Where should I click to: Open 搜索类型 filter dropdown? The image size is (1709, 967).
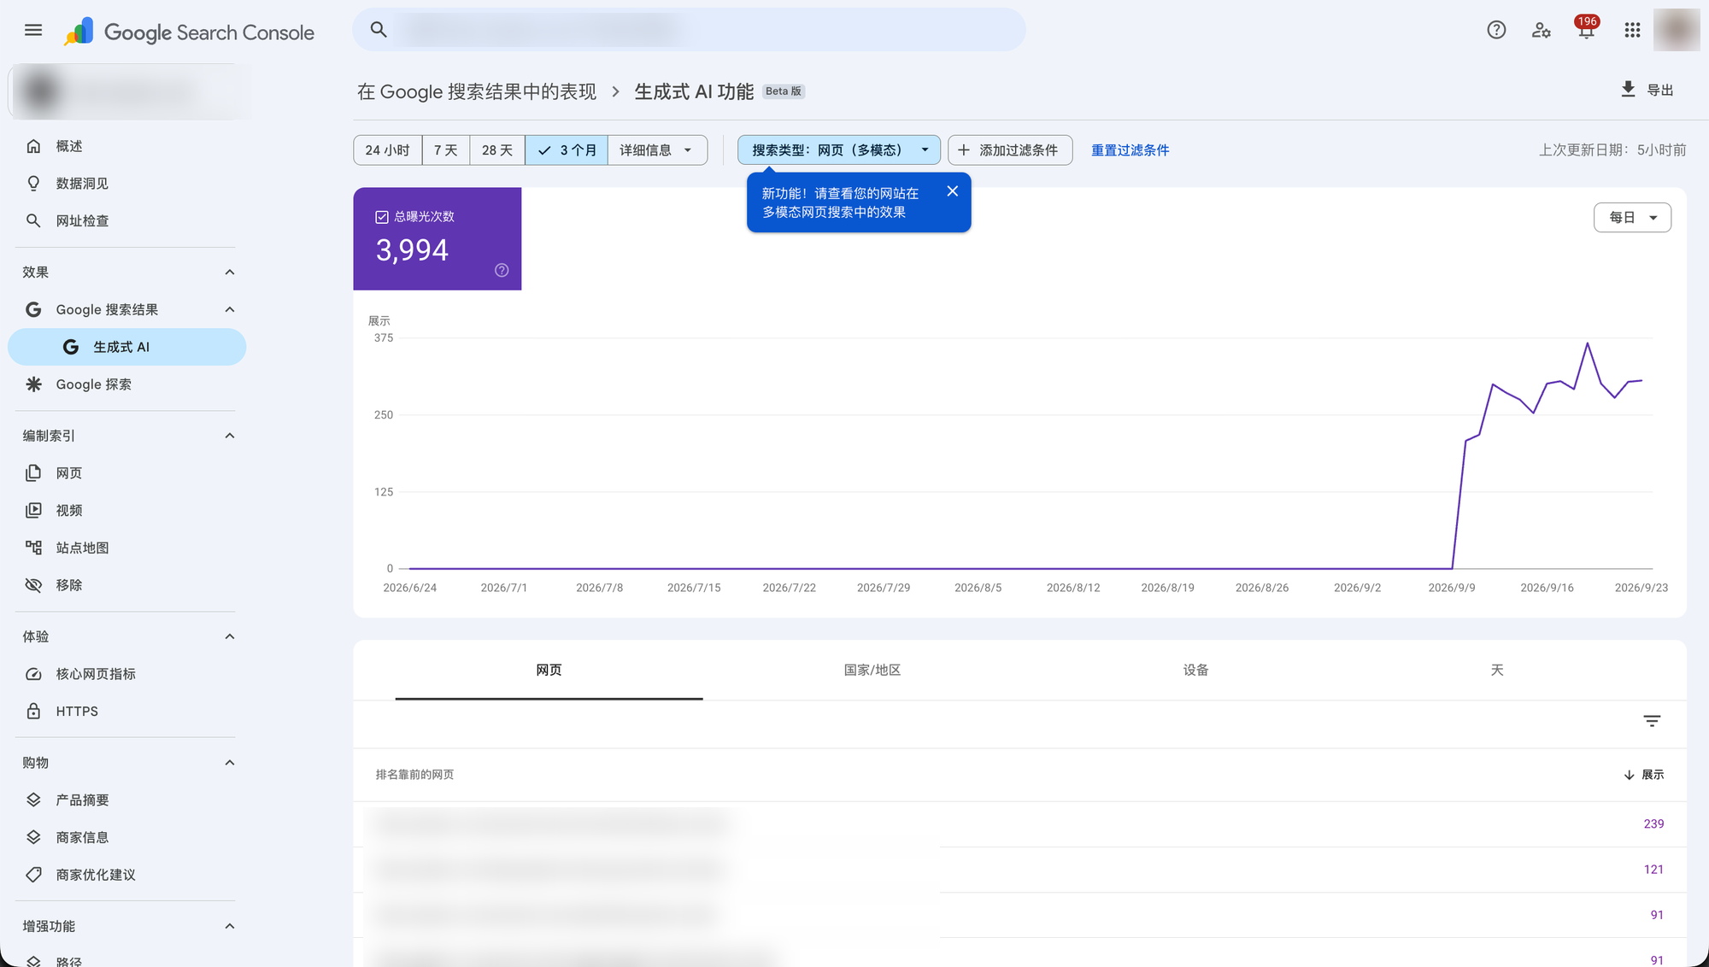click(x=839, y=150)
